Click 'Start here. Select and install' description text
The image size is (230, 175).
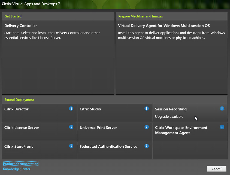coord(52,35)
